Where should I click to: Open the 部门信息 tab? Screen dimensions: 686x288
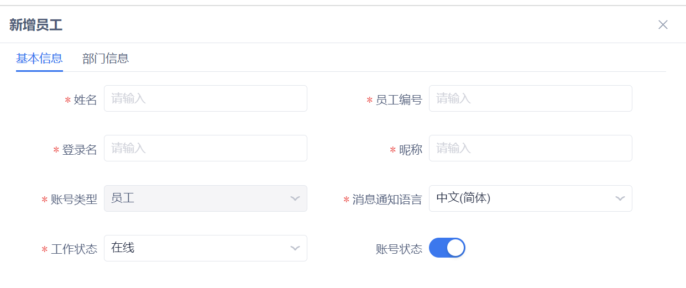tap(106, 58)
